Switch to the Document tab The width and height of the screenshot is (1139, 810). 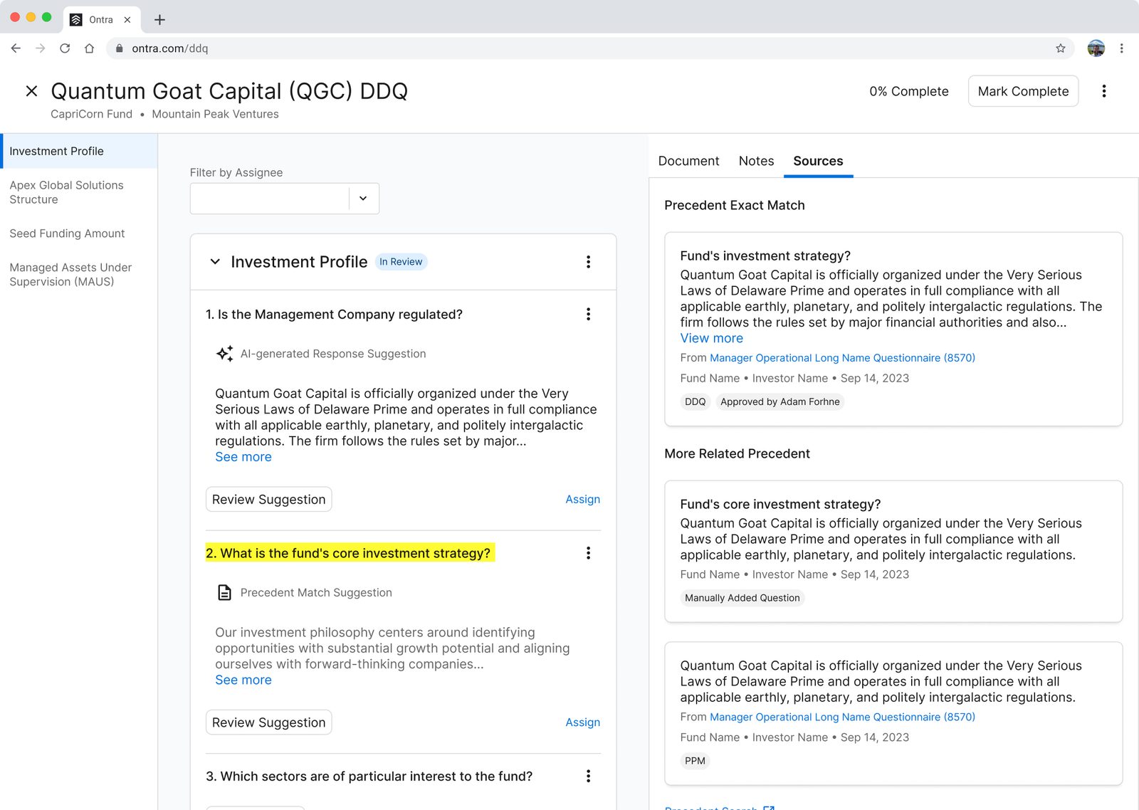click(x=688, y=161)
